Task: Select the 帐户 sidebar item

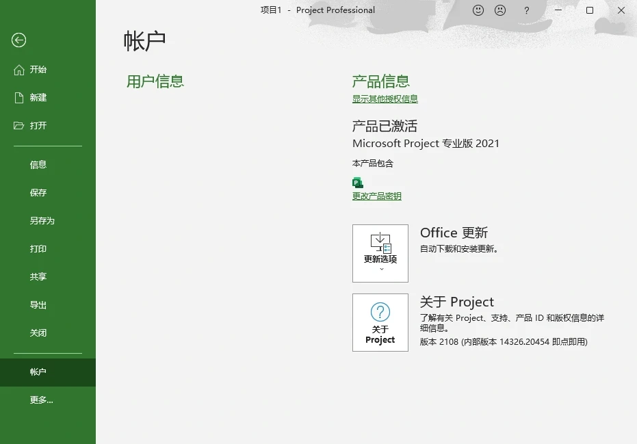Action: click(x=48, y=372)
